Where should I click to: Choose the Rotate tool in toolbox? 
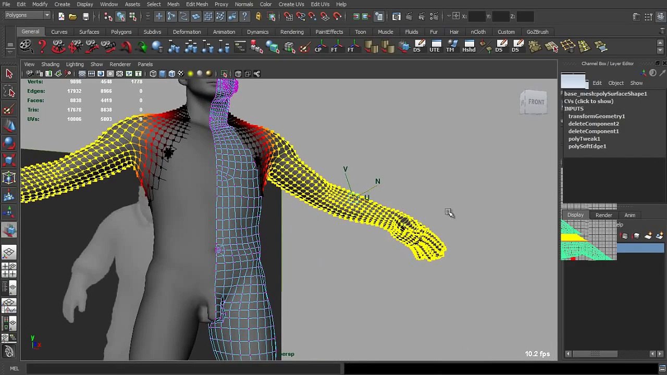coord(9,143)
